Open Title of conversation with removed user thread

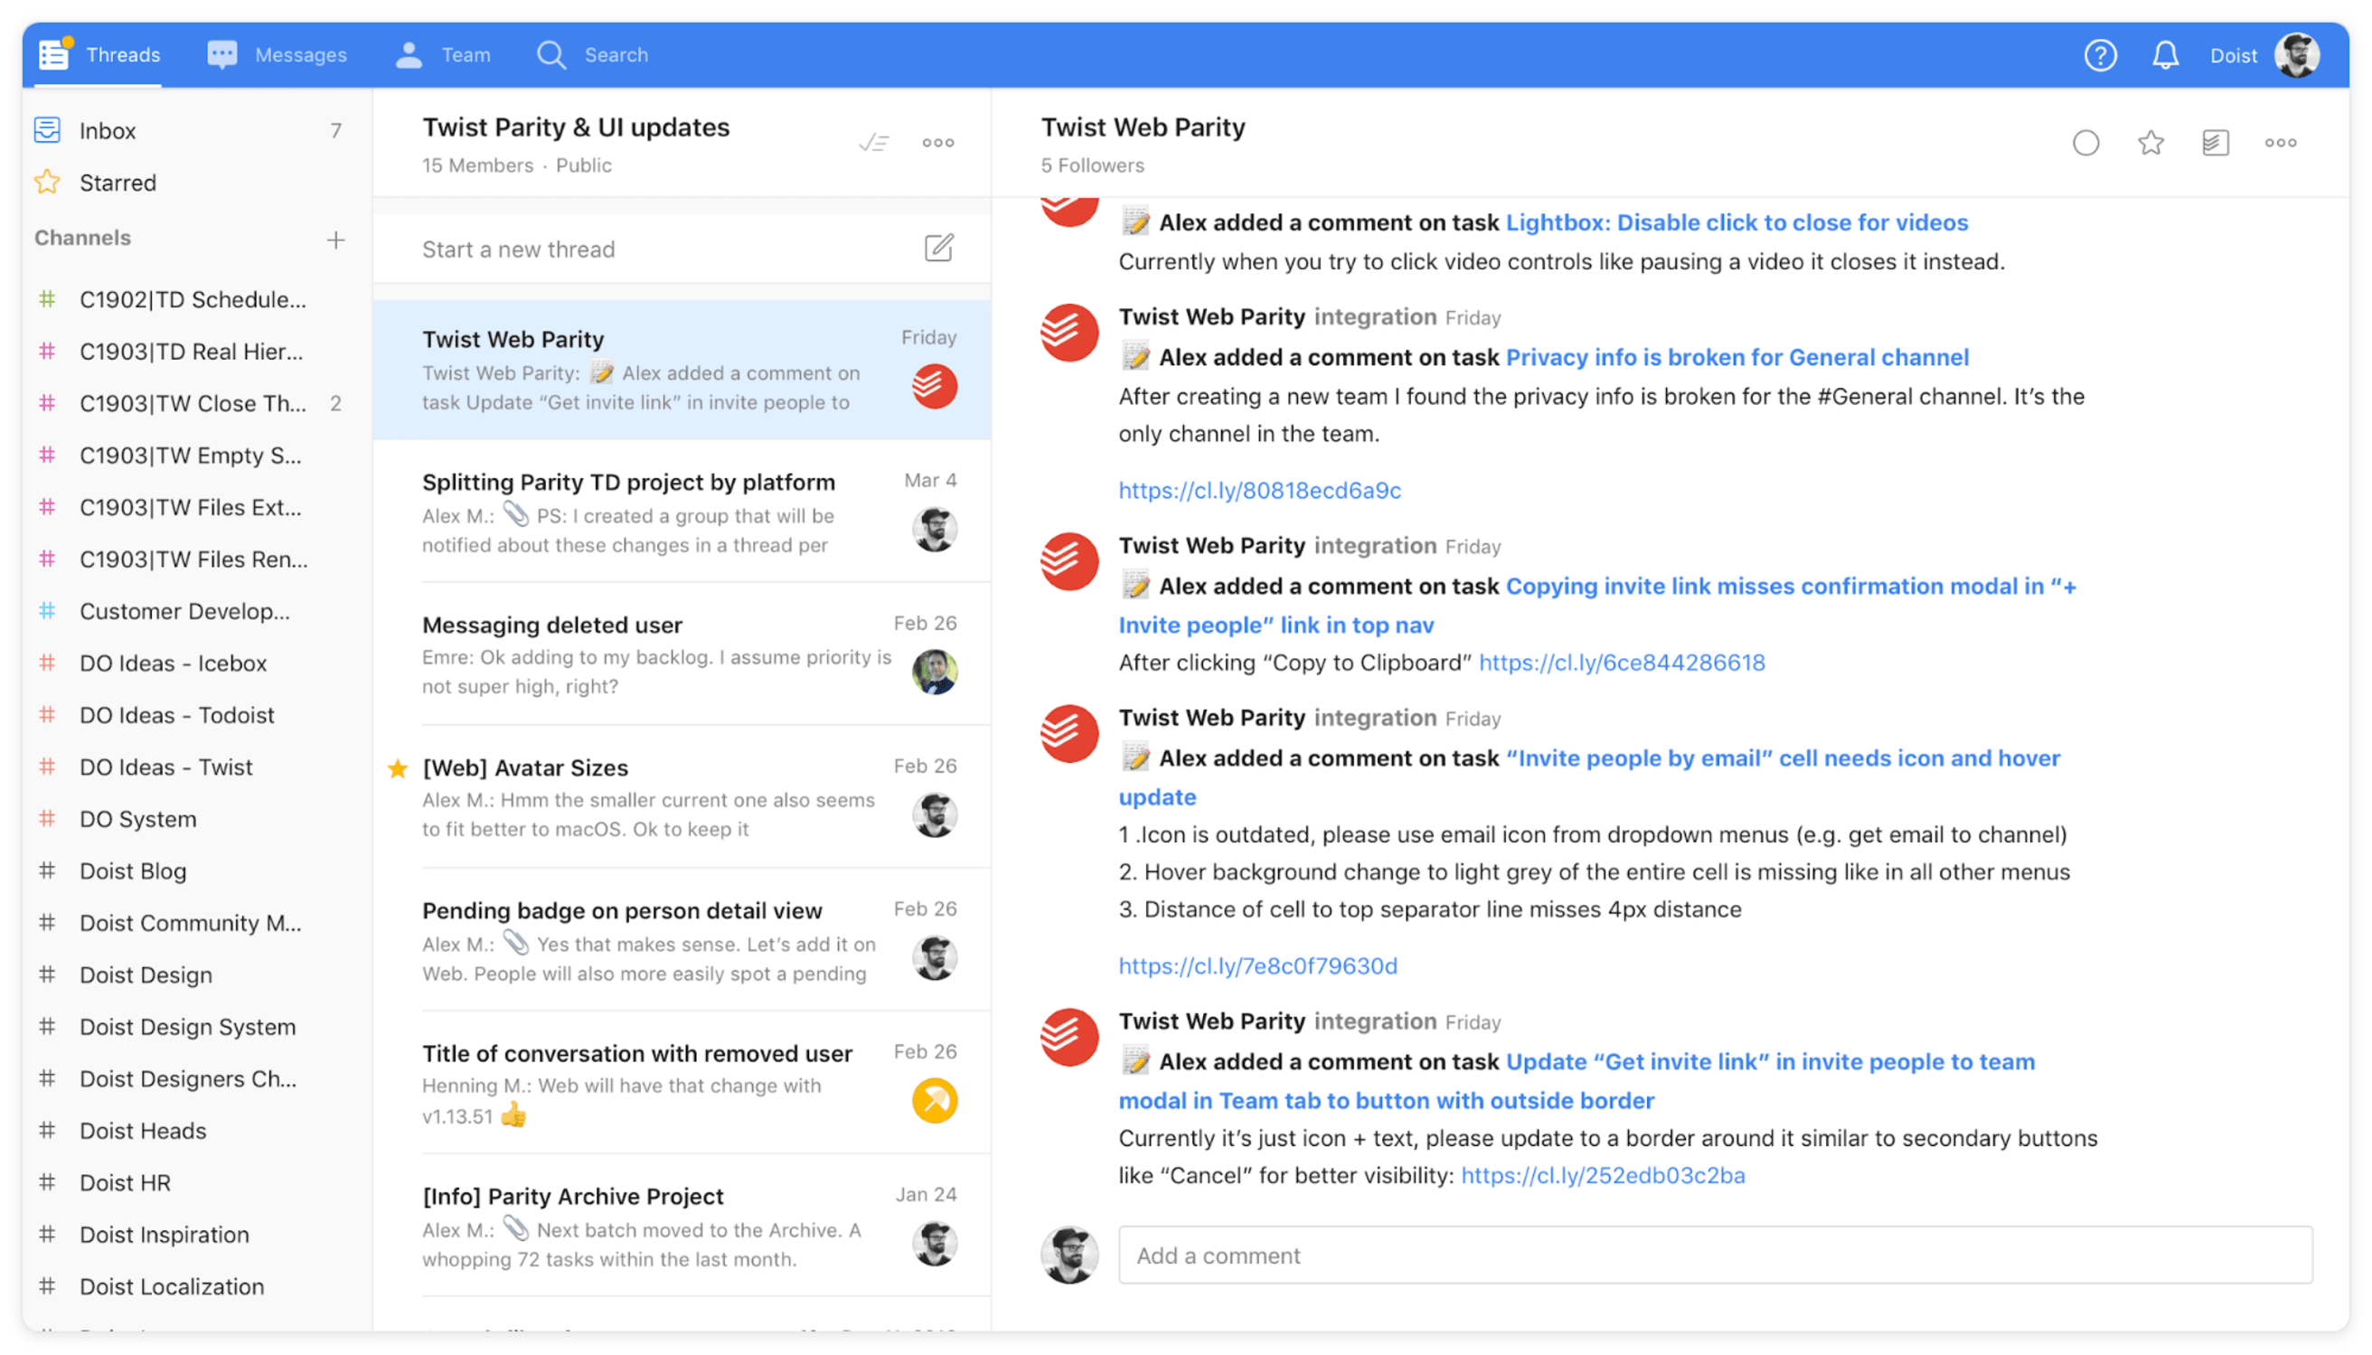682,1083
